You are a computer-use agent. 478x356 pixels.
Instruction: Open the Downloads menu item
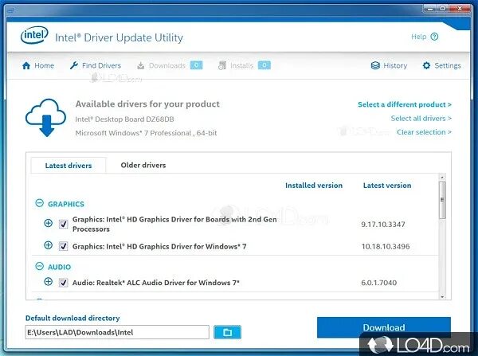tap(167, 65)
